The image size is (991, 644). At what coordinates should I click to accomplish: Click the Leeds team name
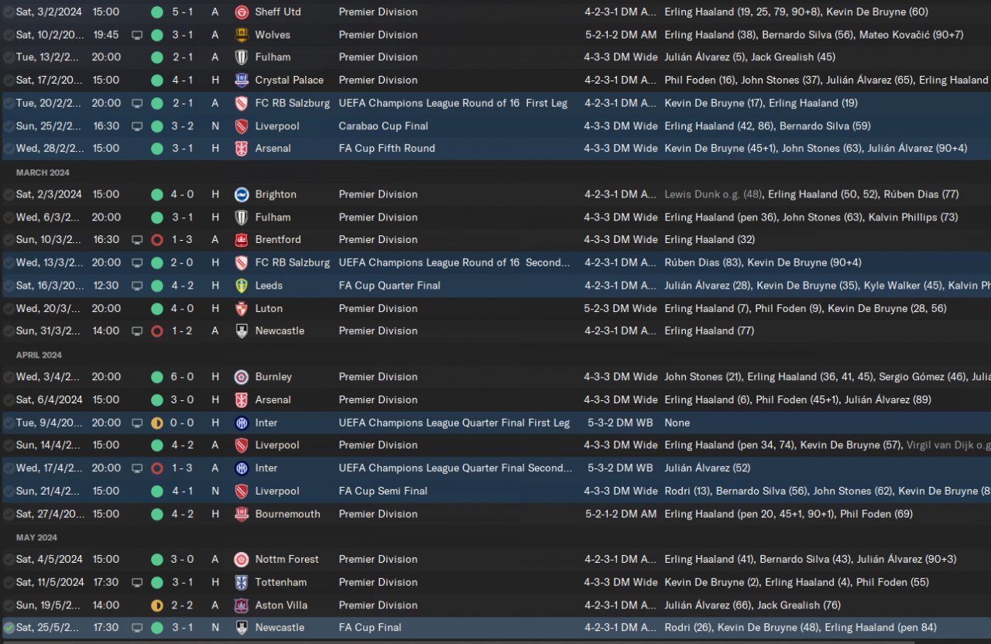(x=269, y=286)
